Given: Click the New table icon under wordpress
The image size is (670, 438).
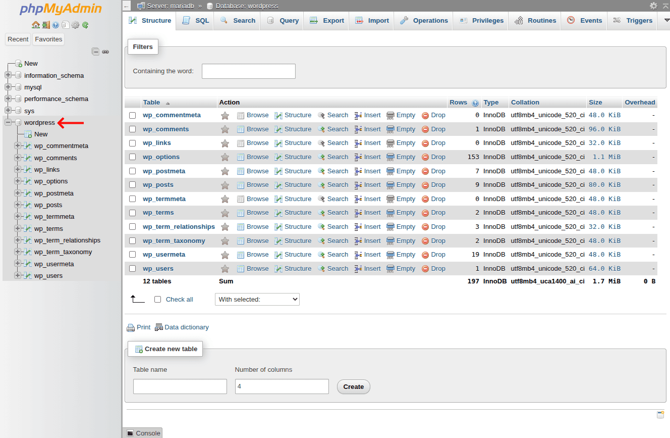Looking at the screenshot, I should (x=28, y=134).
